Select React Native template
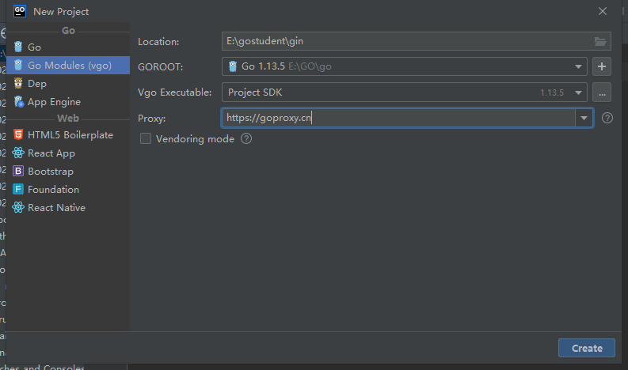Image resolution: width=628 pixels, height=370 pixels. click(68, 208)
